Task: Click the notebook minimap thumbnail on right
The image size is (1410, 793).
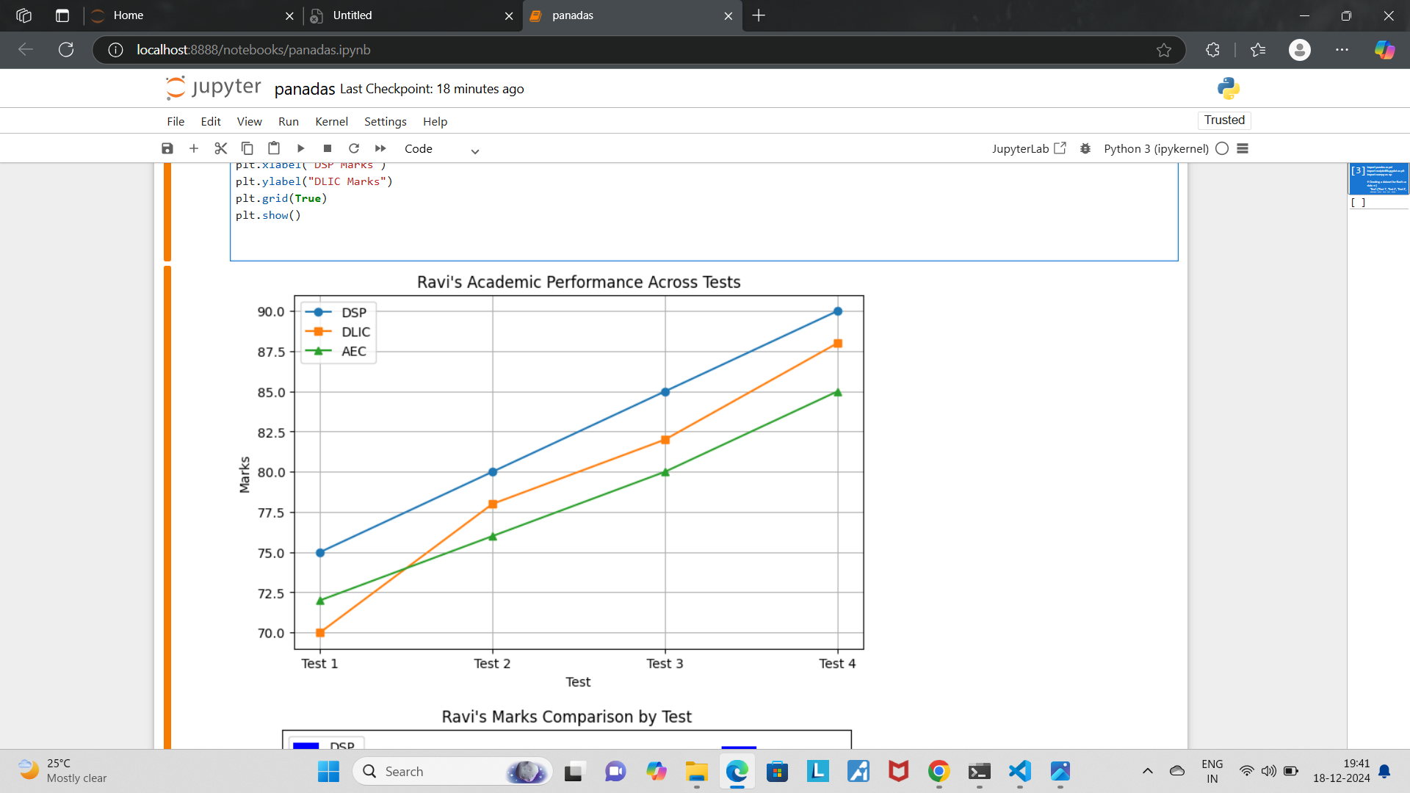Action: (x=1378, y=178)
